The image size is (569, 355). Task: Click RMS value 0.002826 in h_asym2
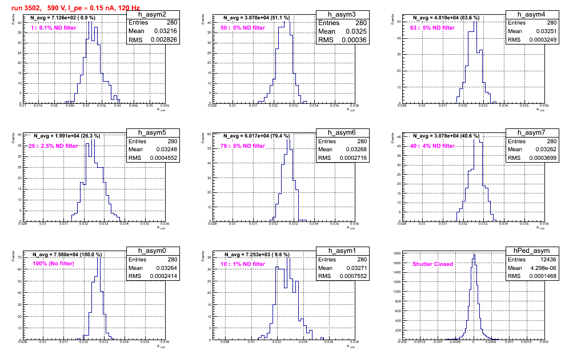(x=163, y=39)
